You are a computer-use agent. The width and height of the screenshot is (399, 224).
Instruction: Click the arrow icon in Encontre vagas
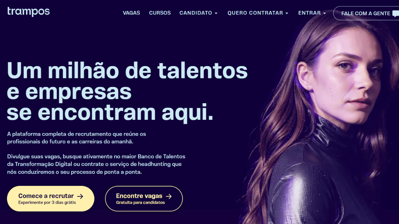[169, 196]
